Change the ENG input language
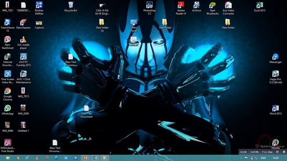Screen dimensions: 287x161 click(x=263, y=158)
